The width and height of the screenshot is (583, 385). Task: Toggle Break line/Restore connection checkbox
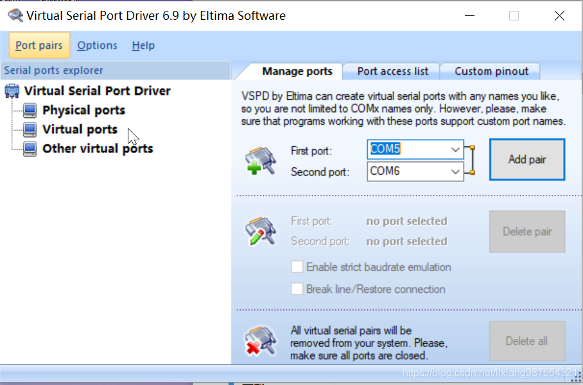[297, 288]
